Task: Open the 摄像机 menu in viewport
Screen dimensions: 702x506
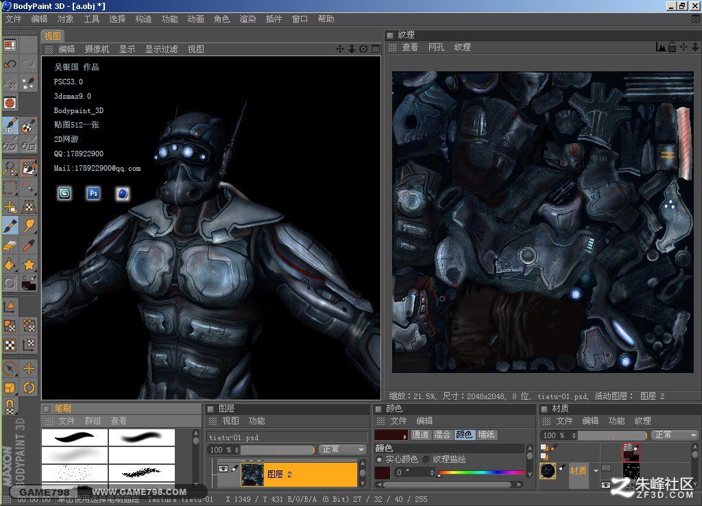Action: pos(97,49)
